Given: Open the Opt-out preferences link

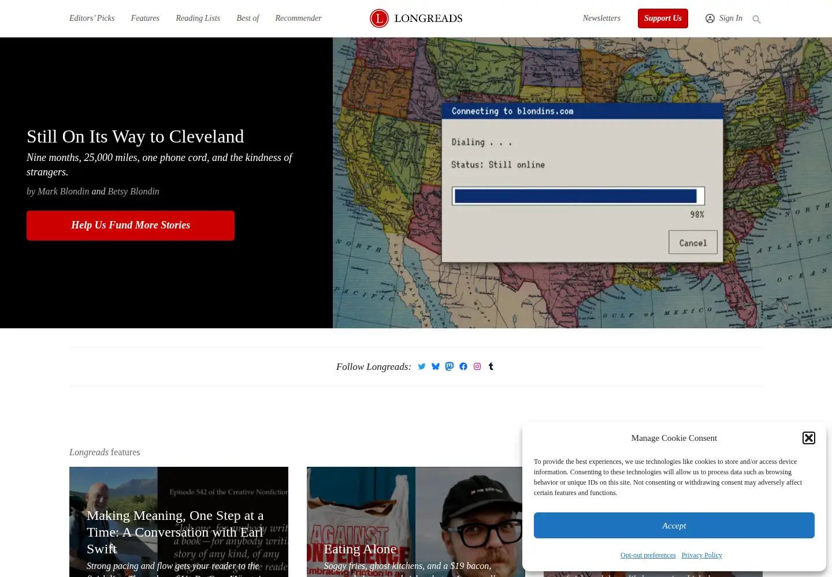Looking at the screenshot, I should click(648, 555).
